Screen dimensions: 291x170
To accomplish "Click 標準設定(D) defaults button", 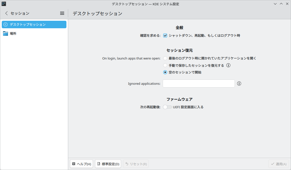I will click(x=108, y=164).
